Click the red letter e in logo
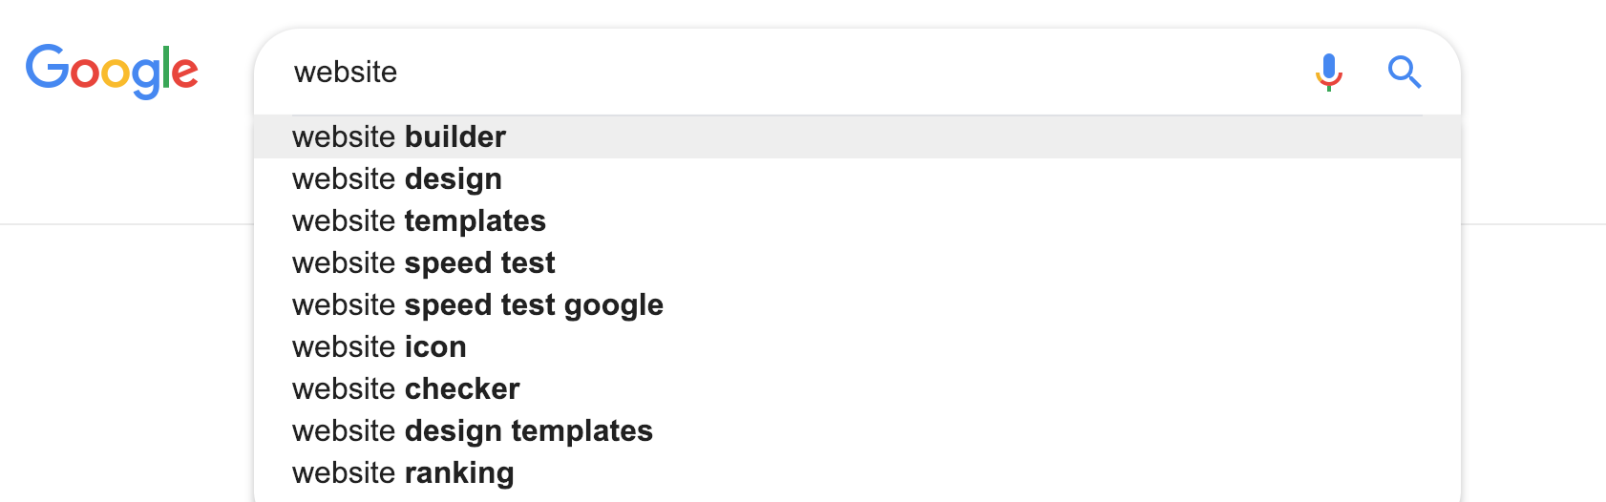 185,73
